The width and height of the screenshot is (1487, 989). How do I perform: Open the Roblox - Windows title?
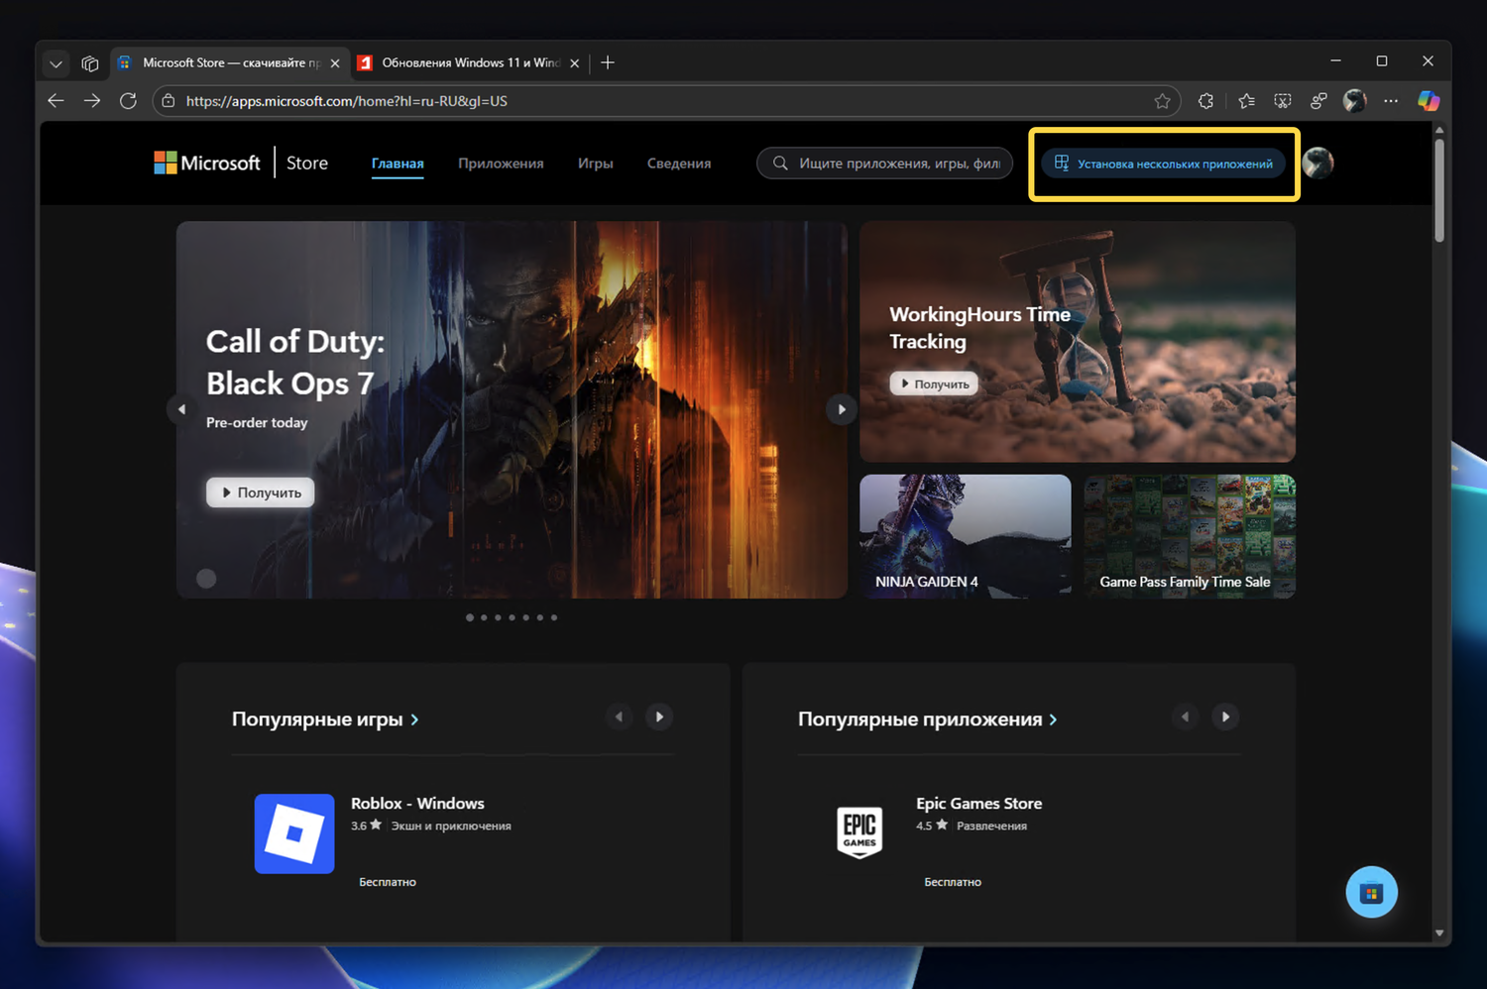click(417, 804)
